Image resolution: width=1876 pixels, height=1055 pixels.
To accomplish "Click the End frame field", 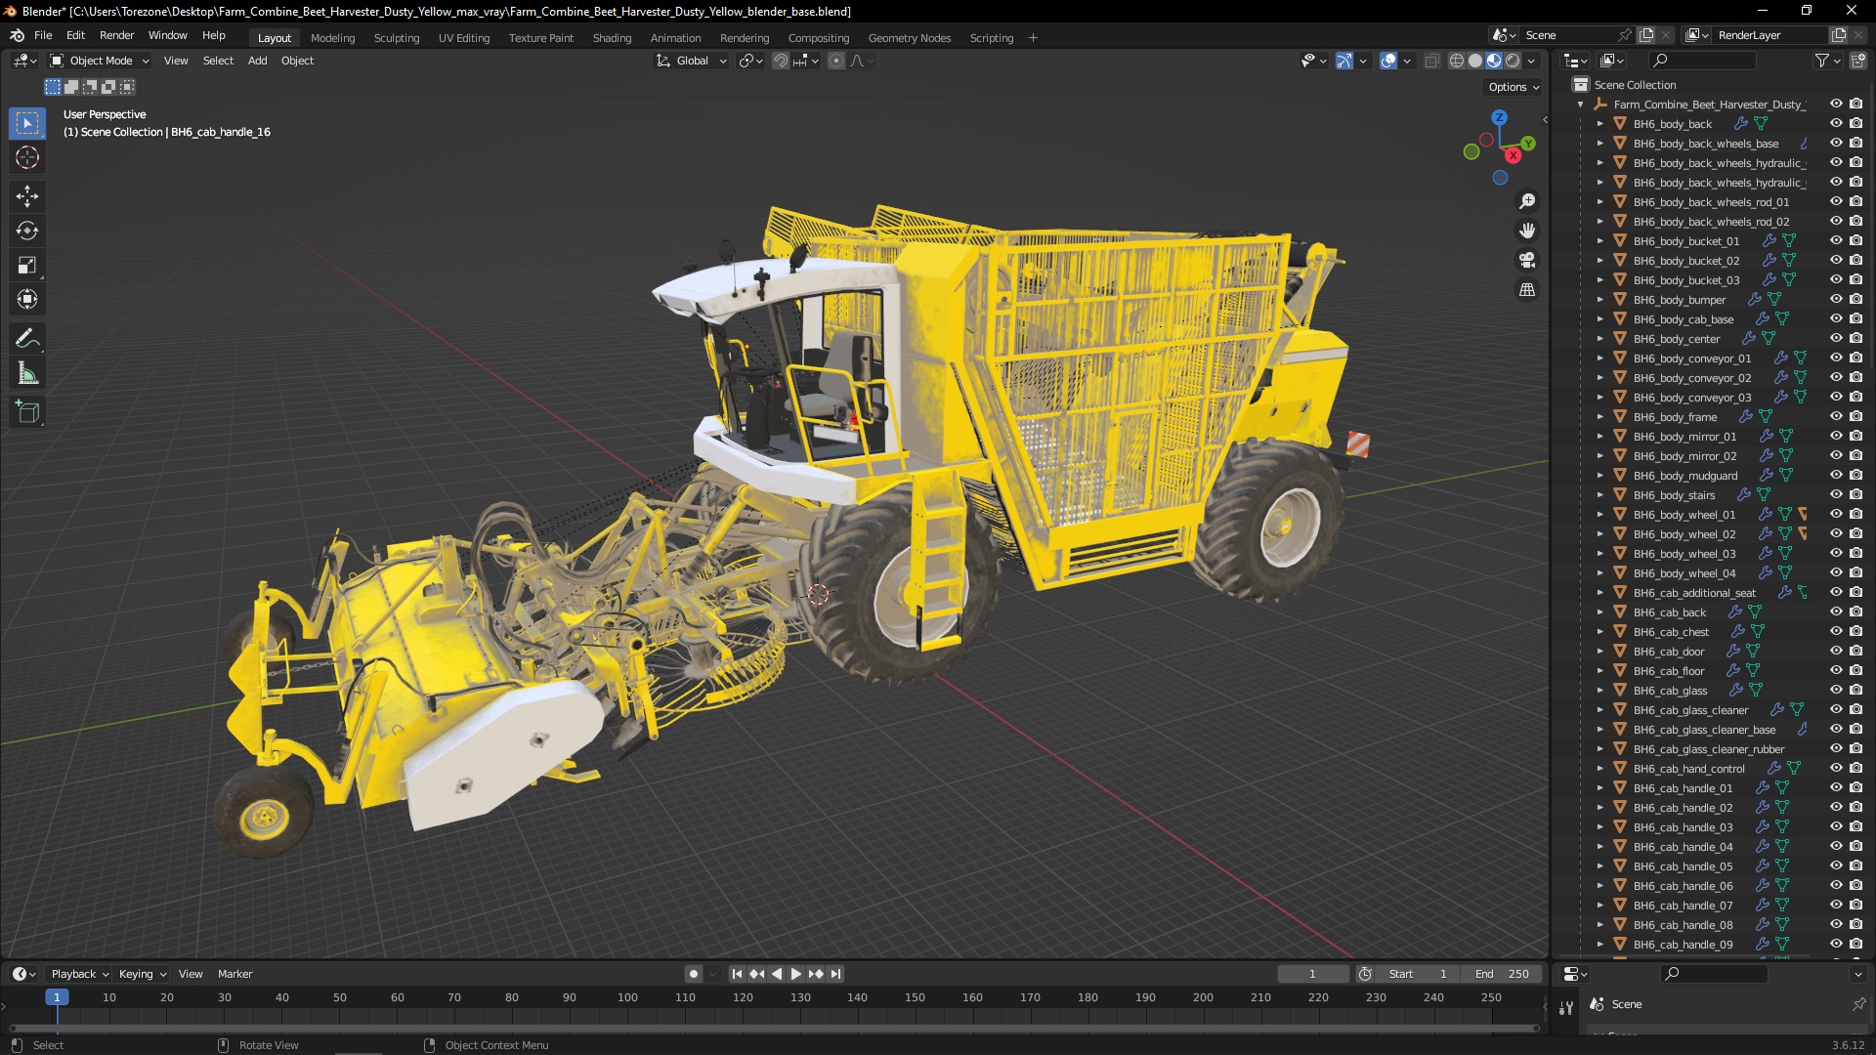I will tap(1503, 974).
